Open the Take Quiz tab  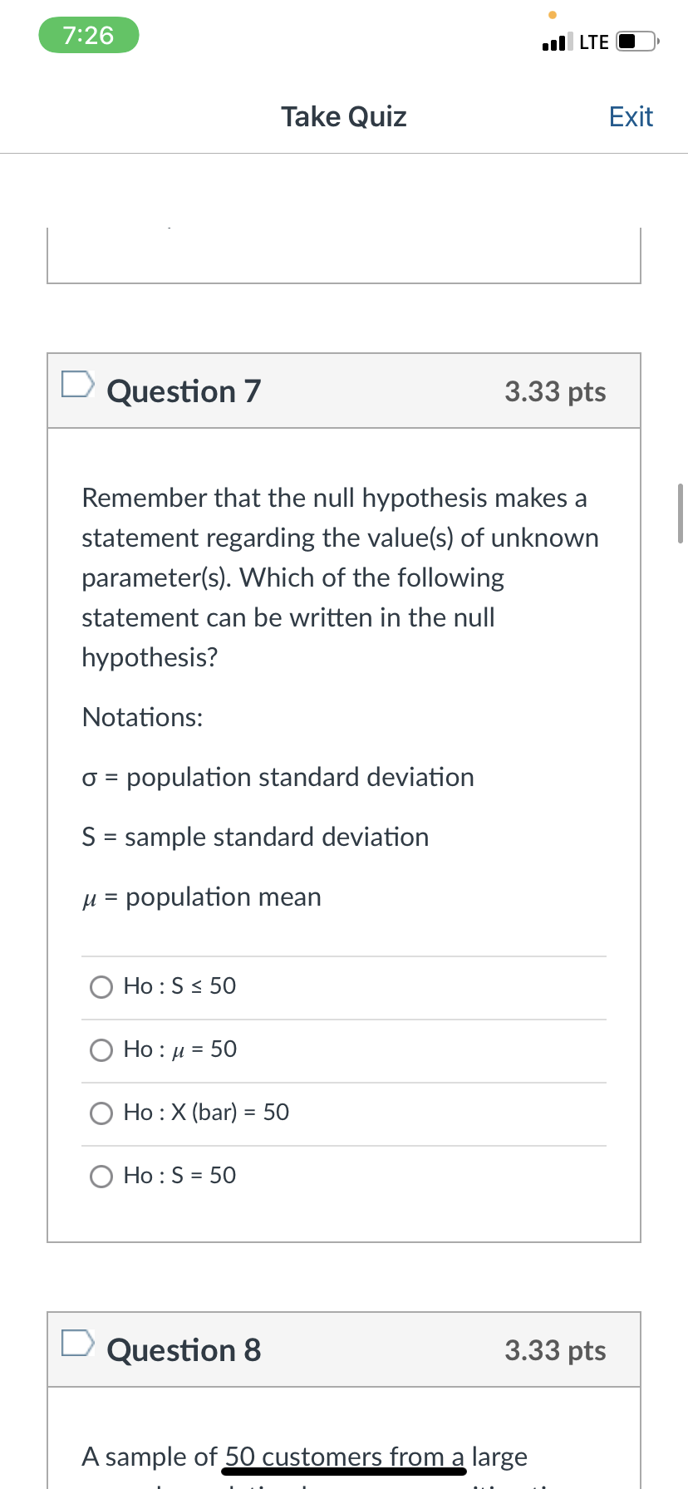point(343,116)
